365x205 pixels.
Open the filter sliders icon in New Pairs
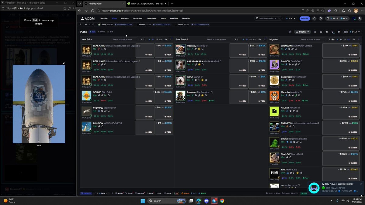coord(171,39)
